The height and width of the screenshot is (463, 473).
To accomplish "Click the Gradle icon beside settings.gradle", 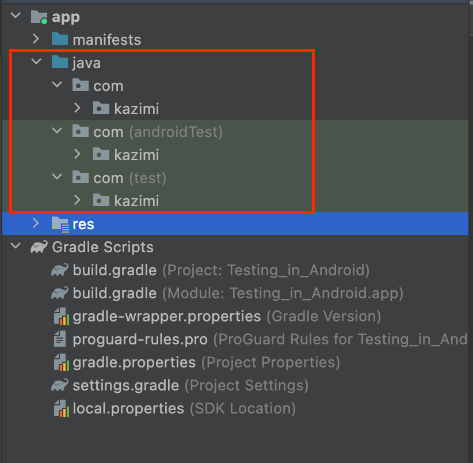I will [x=61, y=385].
